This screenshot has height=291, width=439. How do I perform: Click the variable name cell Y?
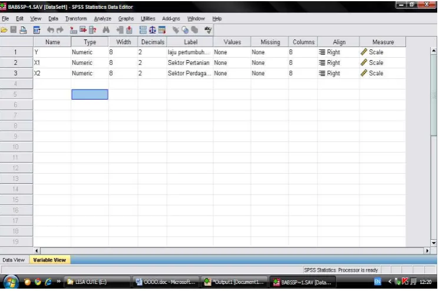[52, 52]
